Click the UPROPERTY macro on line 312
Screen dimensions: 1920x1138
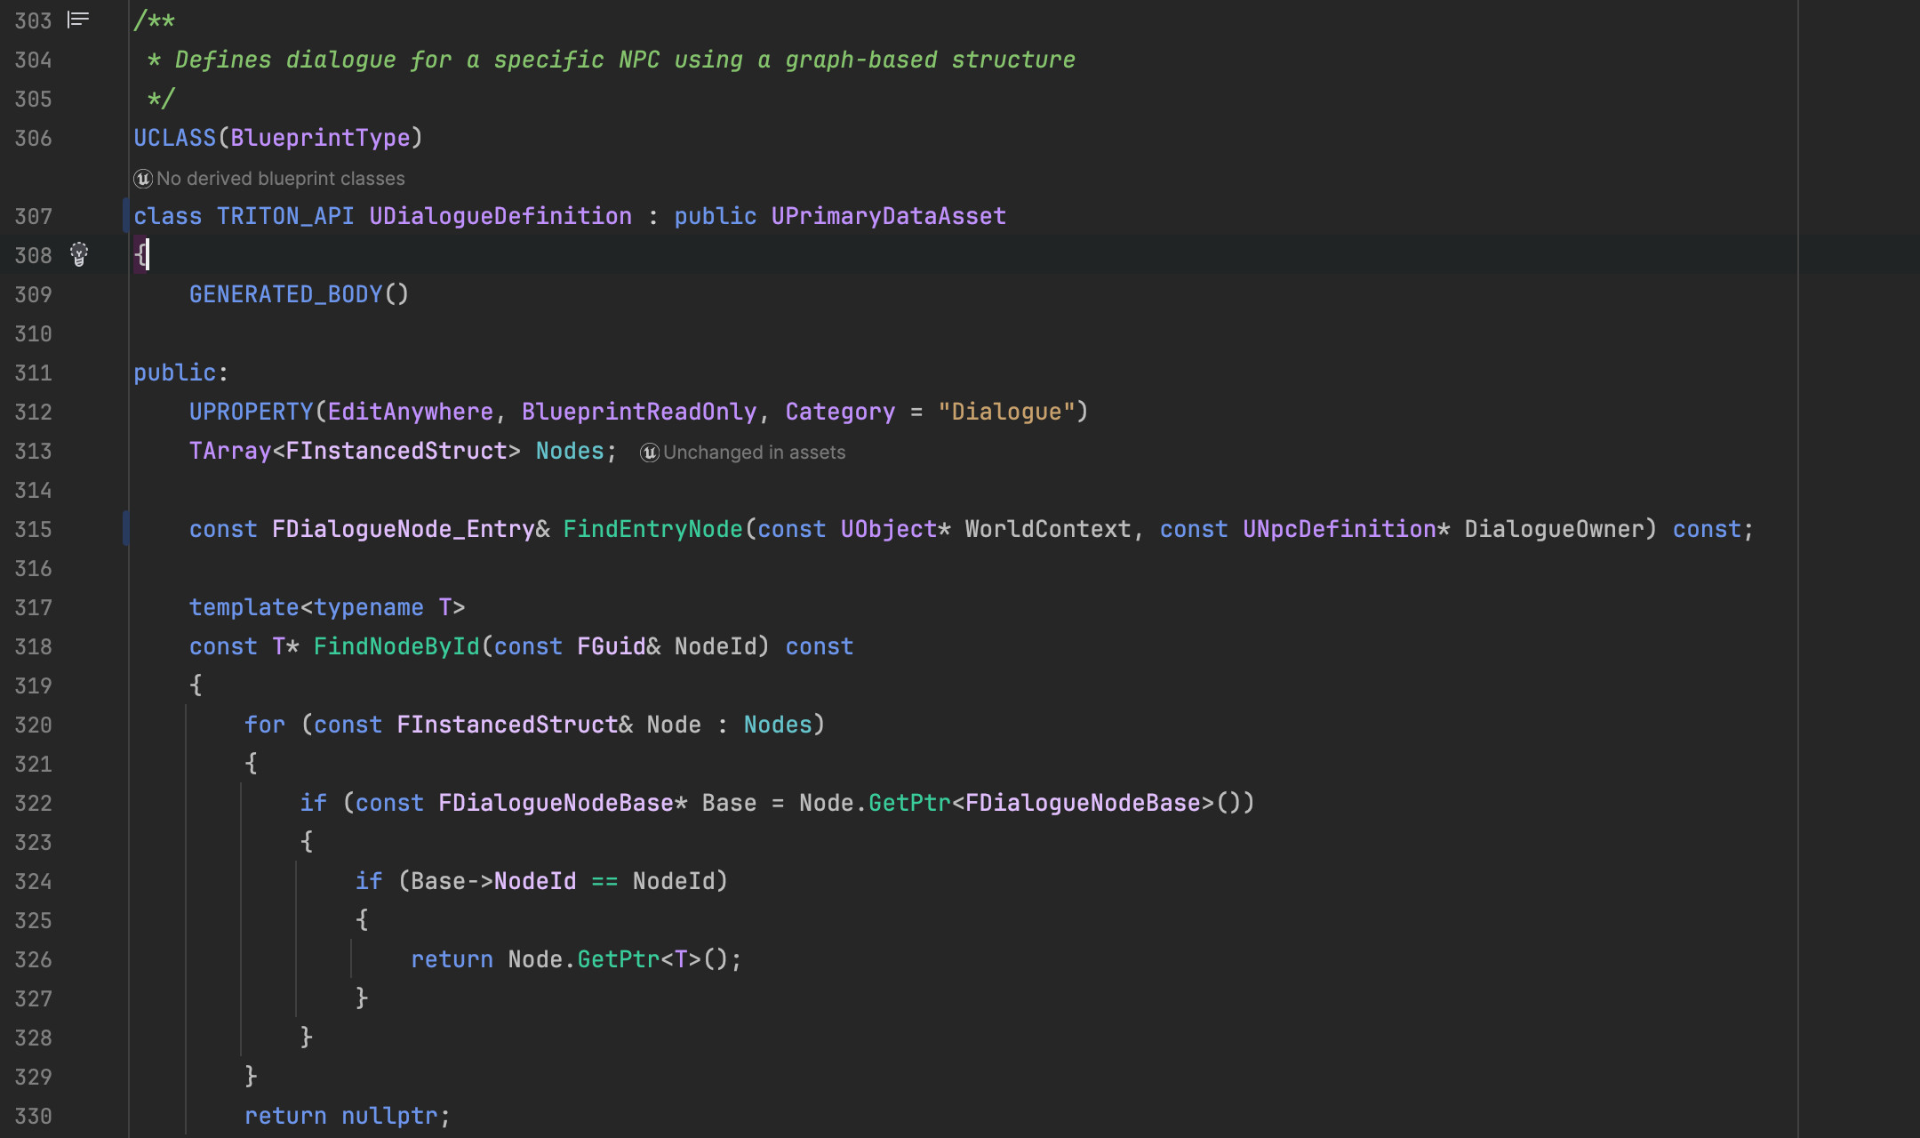point(251,412)
